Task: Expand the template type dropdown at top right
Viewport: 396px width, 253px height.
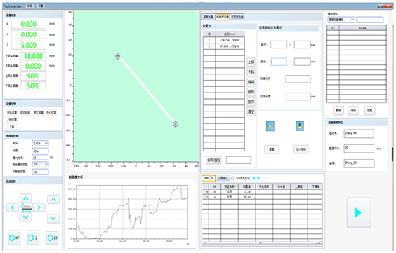Action: click(341, 20)
